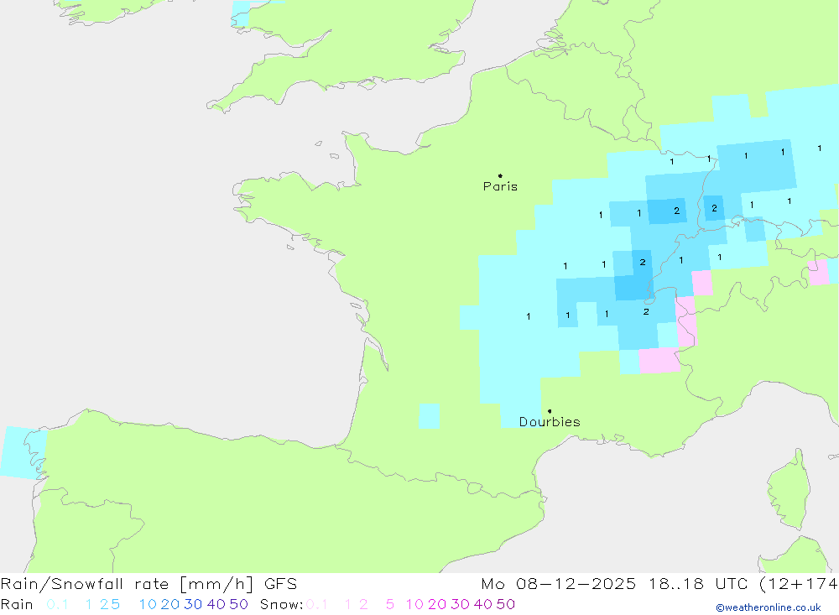Click the Rain/Snowfall rate [mm/h] title
Screen dimensions: 839x615
pos(127,583)
